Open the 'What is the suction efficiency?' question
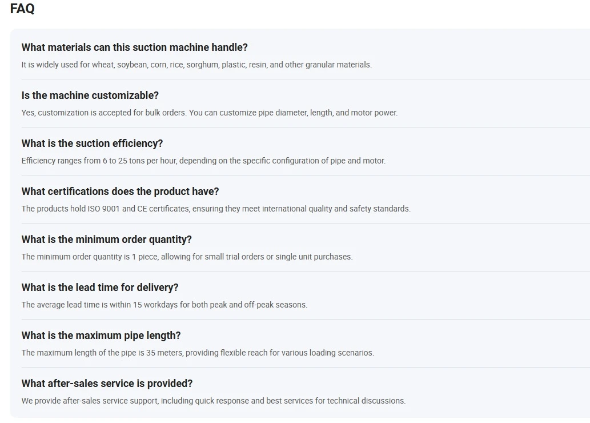590x423 pixels. 92,143
